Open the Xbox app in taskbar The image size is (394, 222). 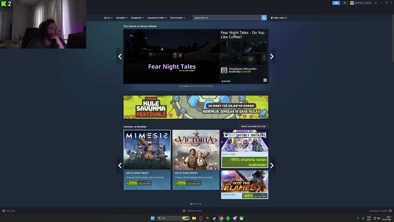click(x=242, y=218)
